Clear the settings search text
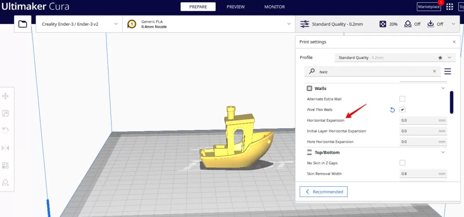Screen dimensions: 464x217 pos(434,71)
